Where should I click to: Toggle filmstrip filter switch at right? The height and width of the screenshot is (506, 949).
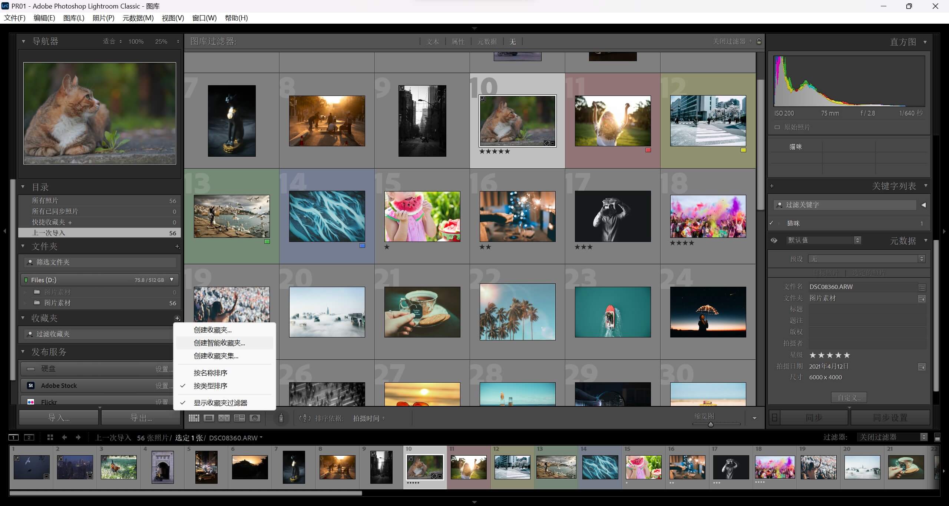pos(938,438)
